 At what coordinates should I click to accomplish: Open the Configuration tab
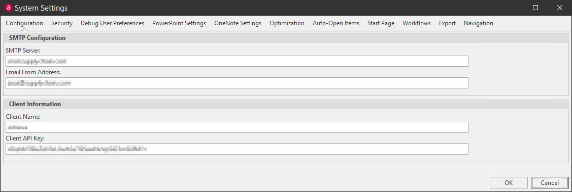(24, 23)
